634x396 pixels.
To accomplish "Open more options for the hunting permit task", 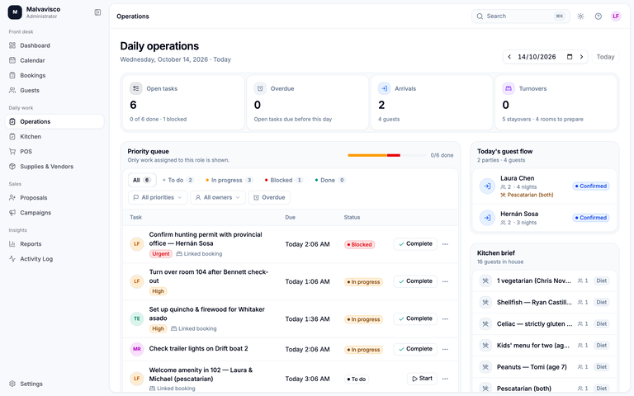I will tap(445, 244).
